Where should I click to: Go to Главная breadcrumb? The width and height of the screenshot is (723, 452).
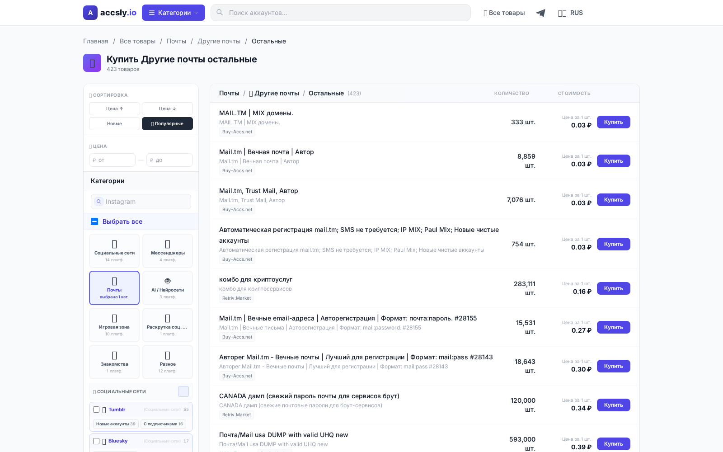coord(96,41)
